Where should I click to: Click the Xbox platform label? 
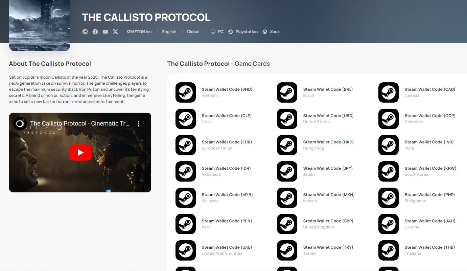point(275,32)
